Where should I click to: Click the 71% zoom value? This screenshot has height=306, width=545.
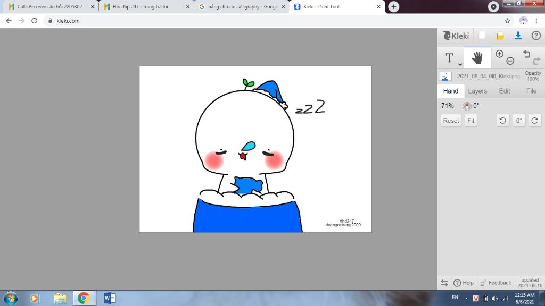447,106
